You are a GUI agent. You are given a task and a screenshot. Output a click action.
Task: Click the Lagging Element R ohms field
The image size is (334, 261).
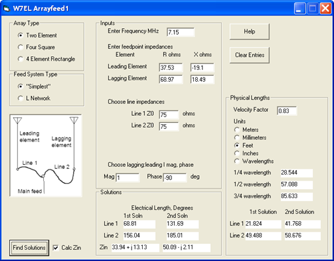pos(171,79)
